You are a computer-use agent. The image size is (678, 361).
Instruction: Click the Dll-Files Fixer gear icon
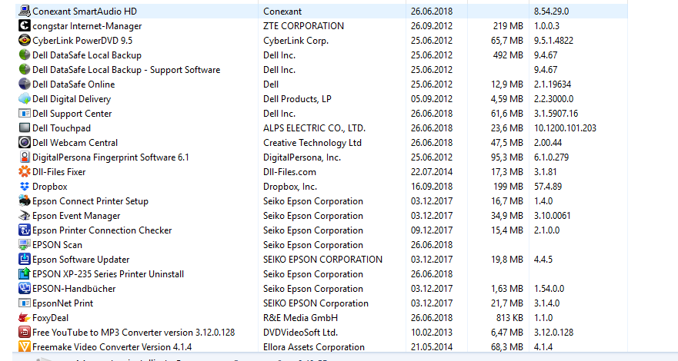coord(25,171)
